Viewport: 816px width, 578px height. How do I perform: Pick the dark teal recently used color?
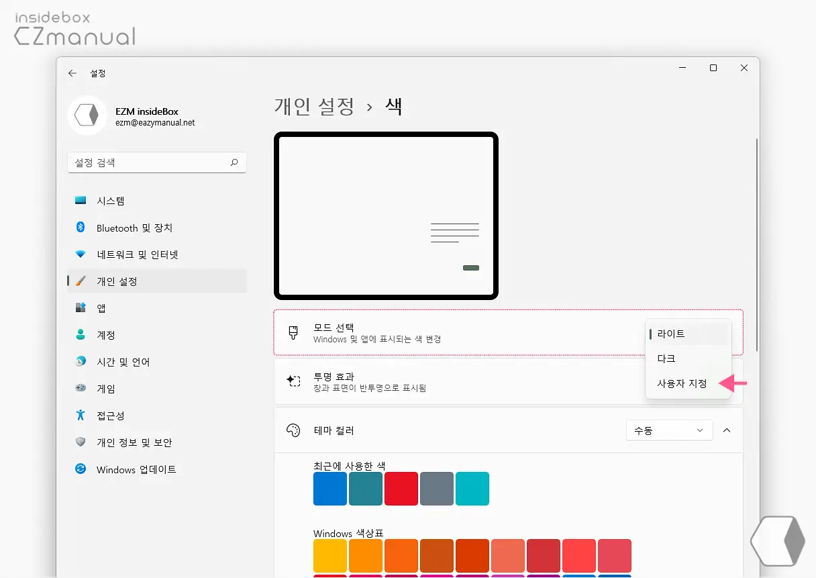366,489
